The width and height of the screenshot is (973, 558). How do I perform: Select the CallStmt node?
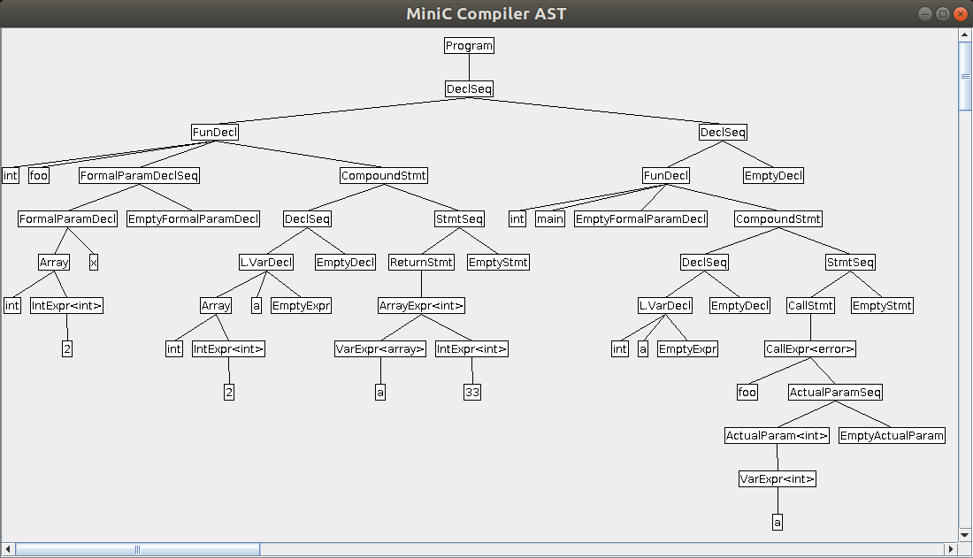coord(810,306)
